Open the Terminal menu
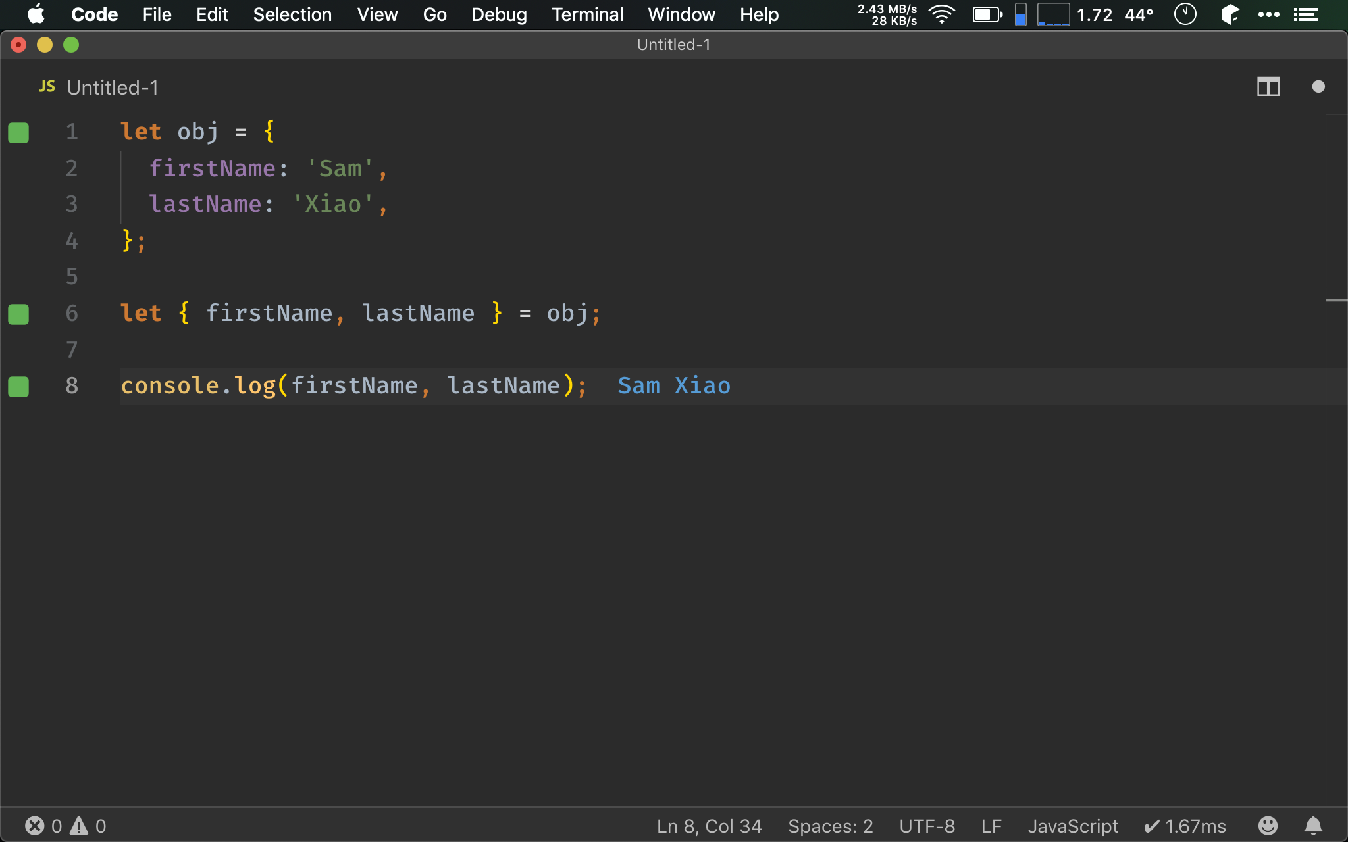Viewport: 1348px width, 842px height. tap(586, 14)
